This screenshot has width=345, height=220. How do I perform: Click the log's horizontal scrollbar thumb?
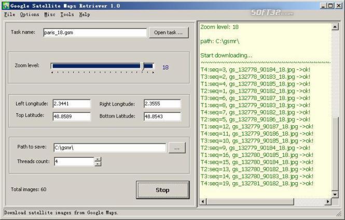(x=250, y=201)
